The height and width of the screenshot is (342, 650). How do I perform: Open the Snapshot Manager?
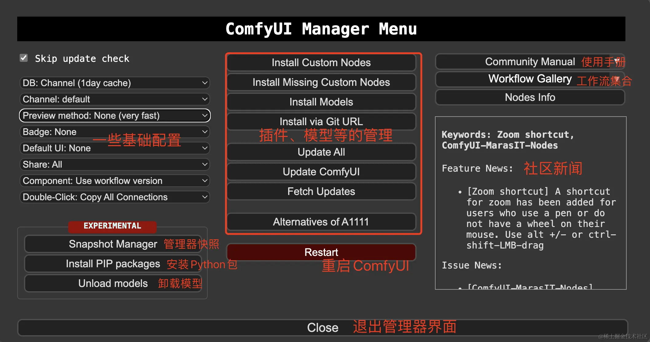pos(113,244)
